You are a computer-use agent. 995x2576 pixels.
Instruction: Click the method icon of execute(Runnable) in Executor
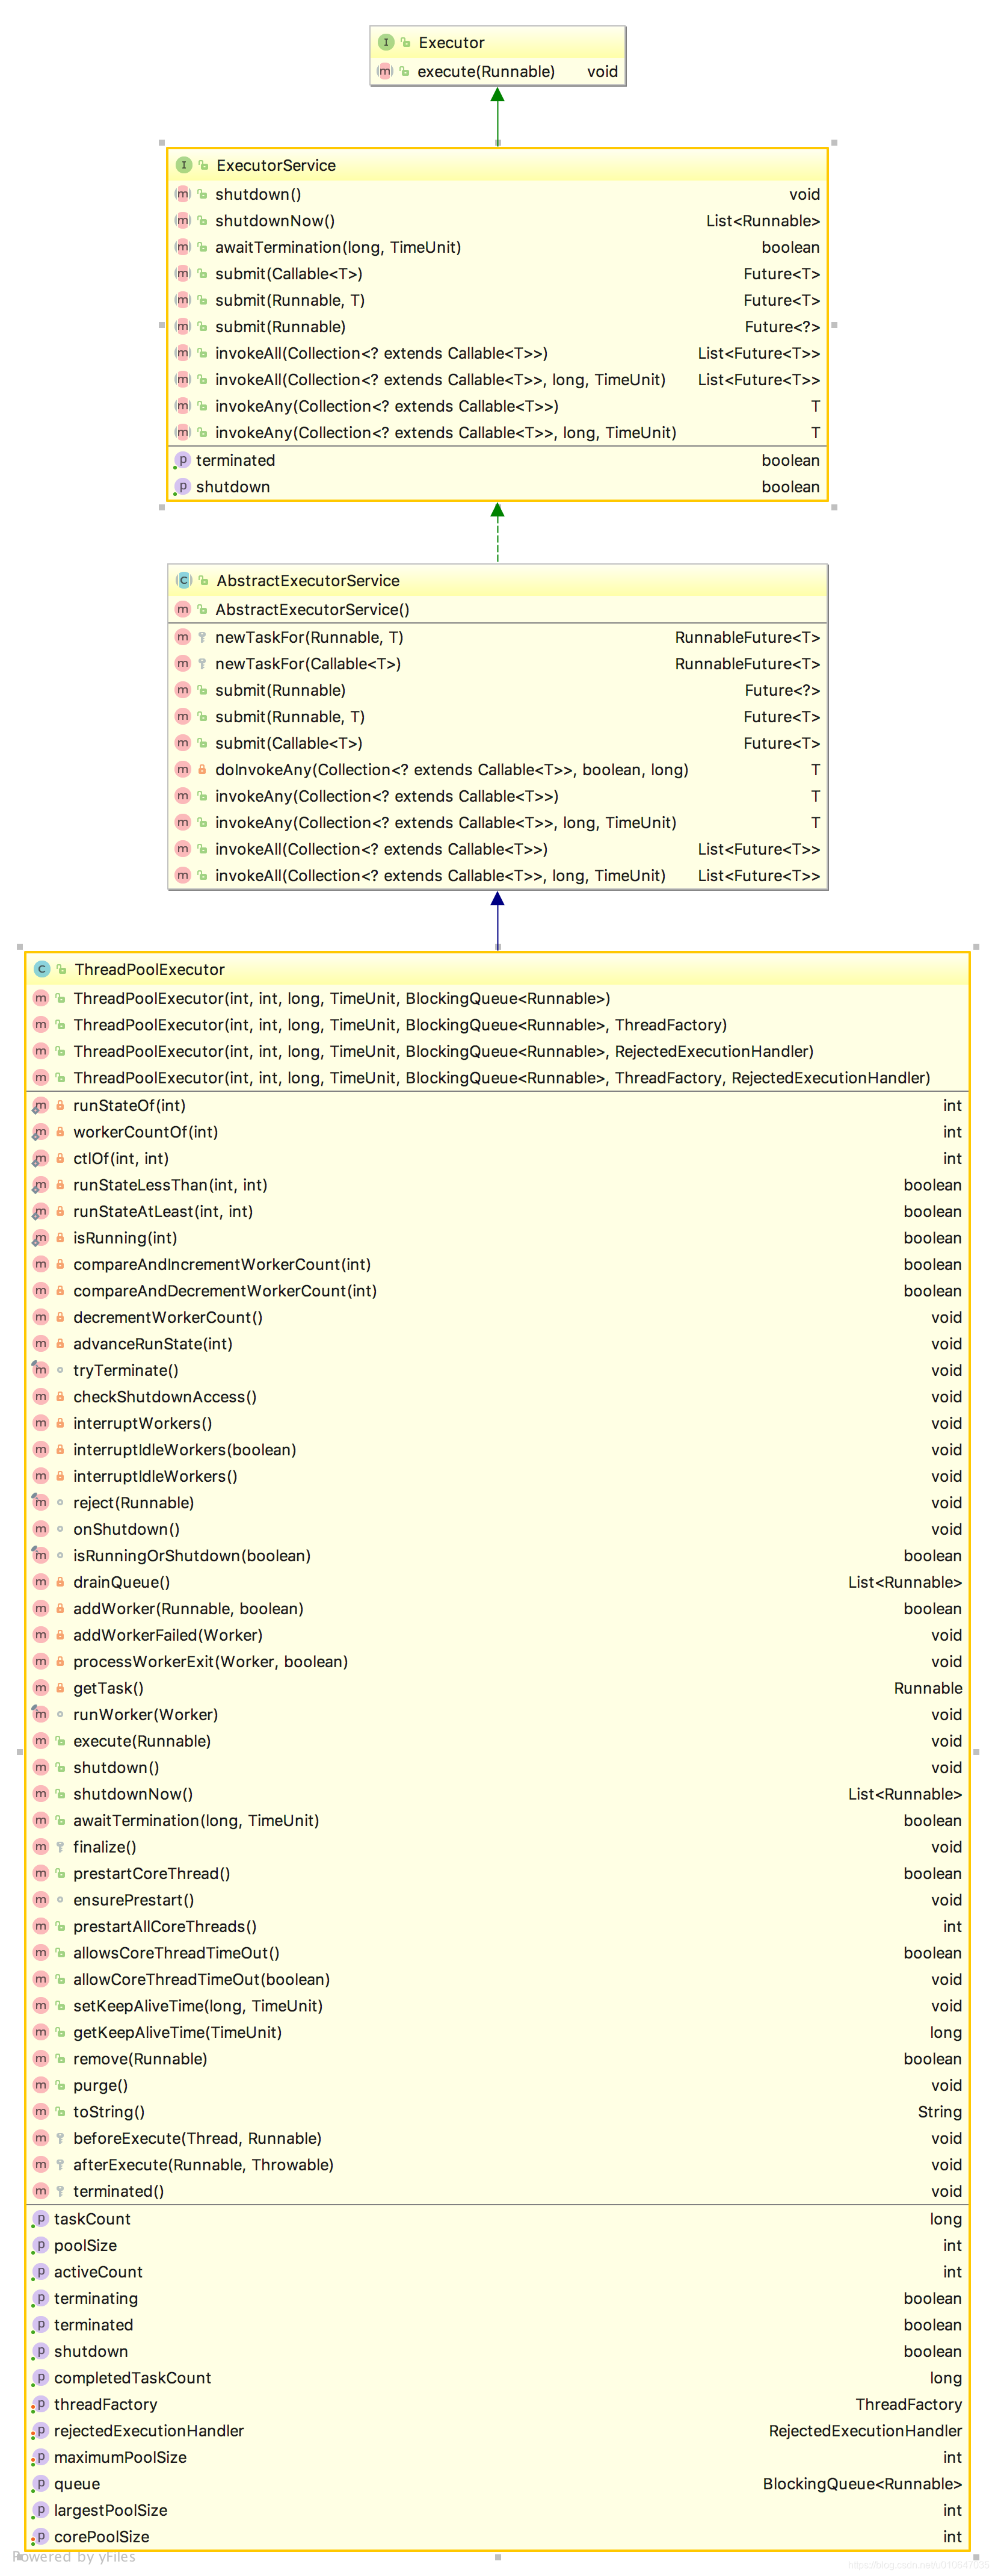click(385, 71)
